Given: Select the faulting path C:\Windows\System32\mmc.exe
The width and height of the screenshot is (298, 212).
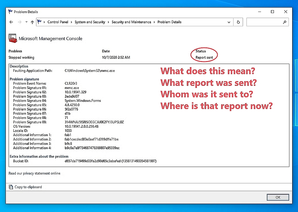Looking at the screenshot, I should point(90,71).
